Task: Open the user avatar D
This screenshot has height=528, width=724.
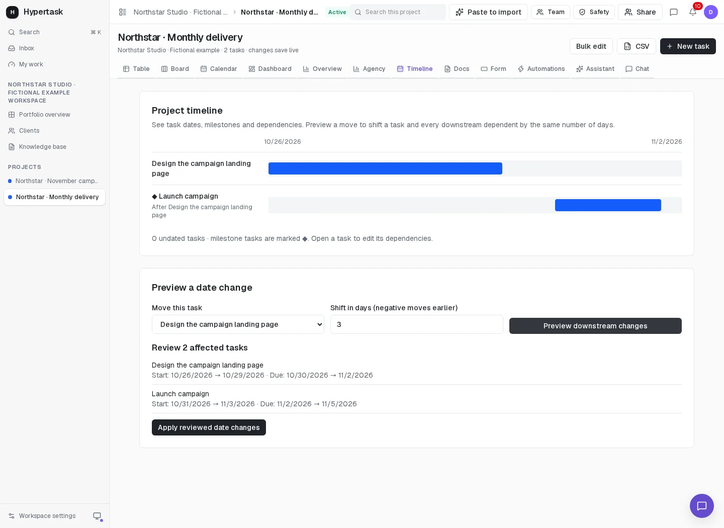Action: point(711,12)
